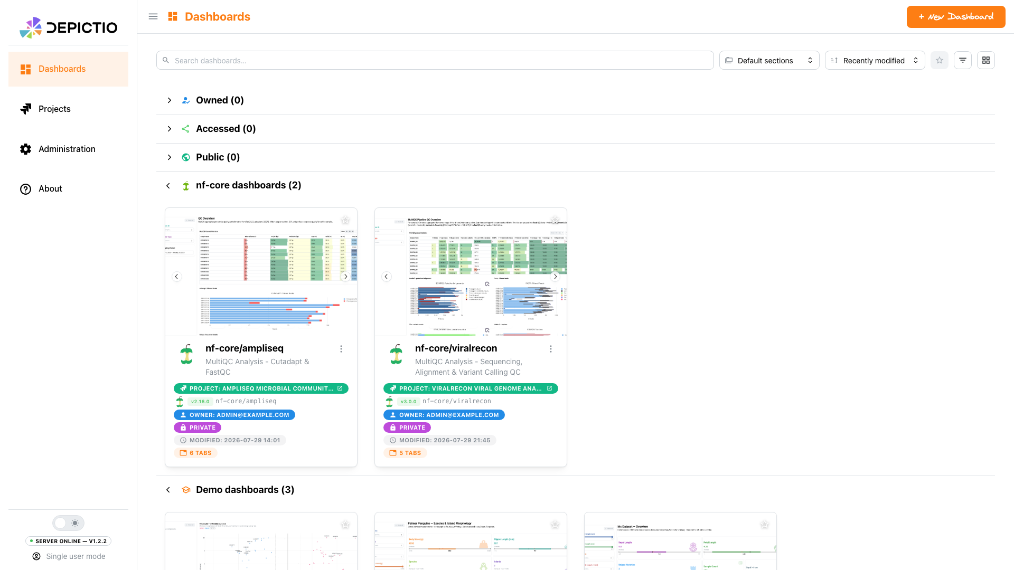Click ampliseq Owner: admin@example.com badge
This screenshot has width=1014, height=570.
(234, 415)
